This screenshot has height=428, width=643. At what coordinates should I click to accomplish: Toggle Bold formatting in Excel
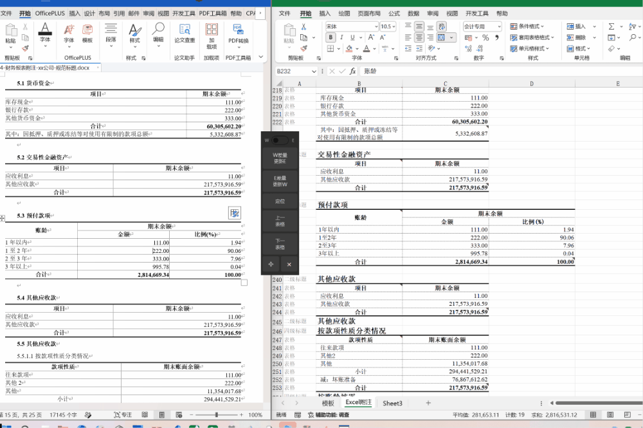pos(331,37)
